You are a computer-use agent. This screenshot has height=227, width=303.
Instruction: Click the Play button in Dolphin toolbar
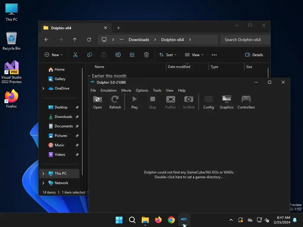click(x=135, y=102)
